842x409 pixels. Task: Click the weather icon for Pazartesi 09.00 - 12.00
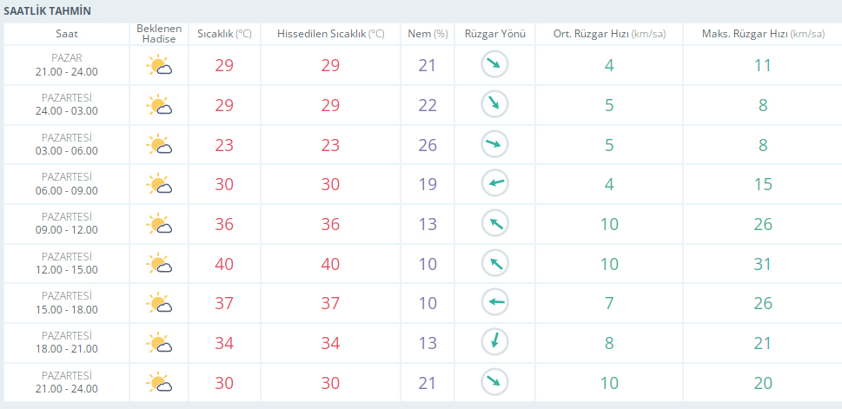pos(157,224)
